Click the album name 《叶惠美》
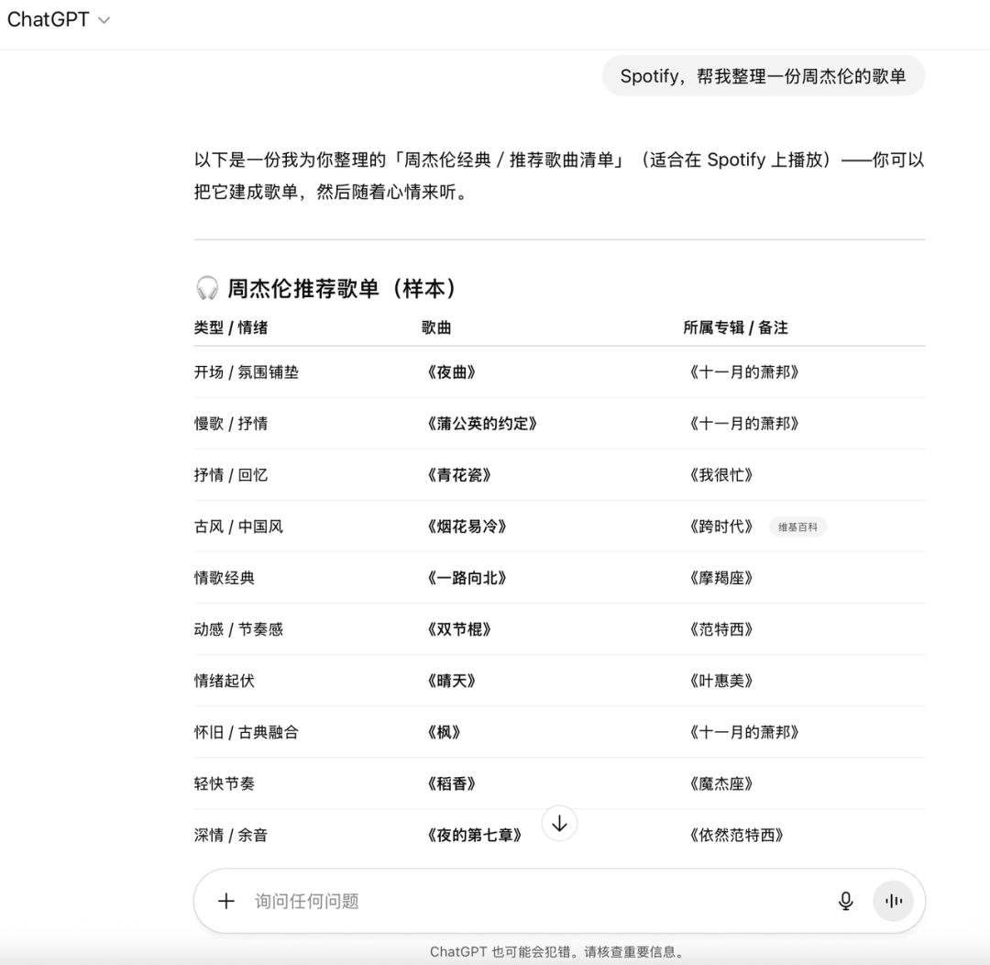This screenshot has width=990, height=965. point(720,681)
